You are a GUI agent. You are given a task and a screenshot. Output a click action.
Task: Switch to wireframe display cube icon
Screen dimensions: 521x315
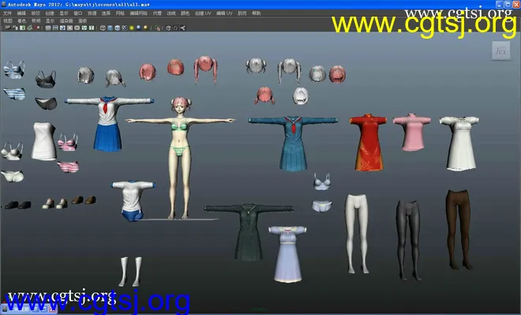tap(103, 28)
